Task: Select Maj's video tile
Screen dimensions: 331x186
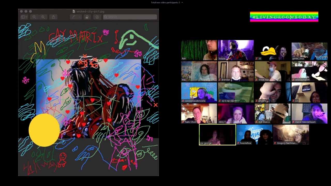Action: [199, 71]
